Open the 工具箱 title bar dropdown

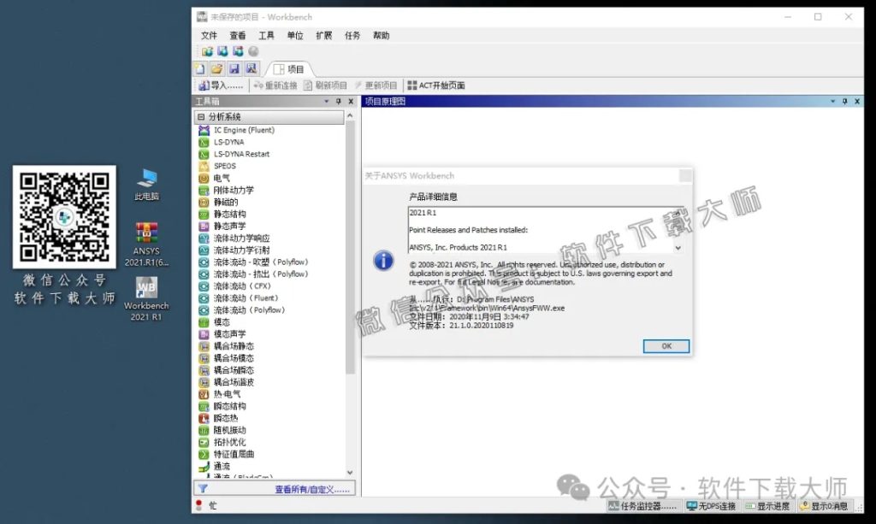(326, 101)
